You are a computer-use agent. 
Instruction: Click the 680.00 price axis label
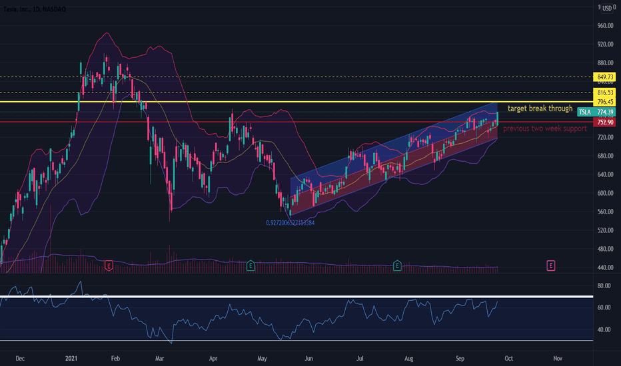(x=605, y=156)
